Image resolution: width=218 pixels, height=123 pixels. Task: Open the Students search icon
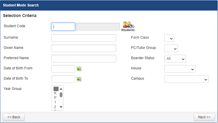(128, 26)
